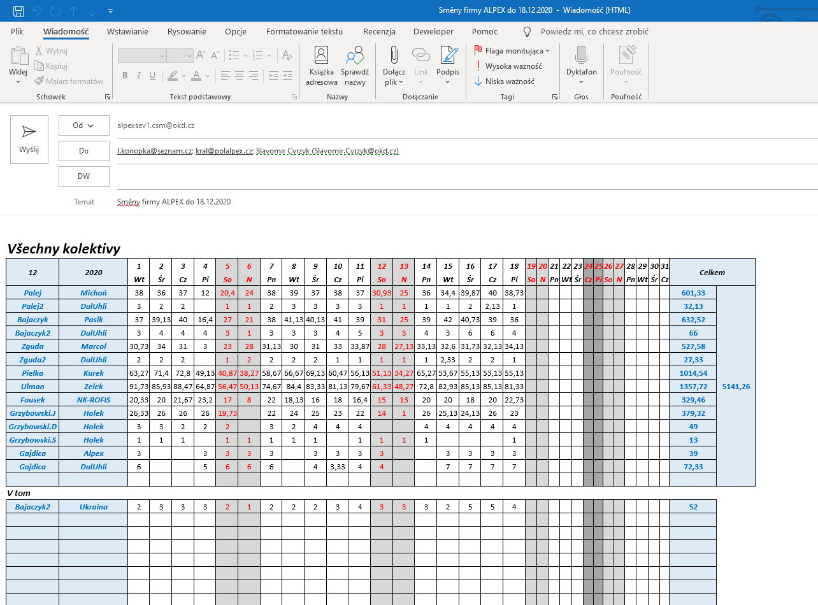Open font color picker arrow
This screenshot has height=605, width=818.
point(208,75)
